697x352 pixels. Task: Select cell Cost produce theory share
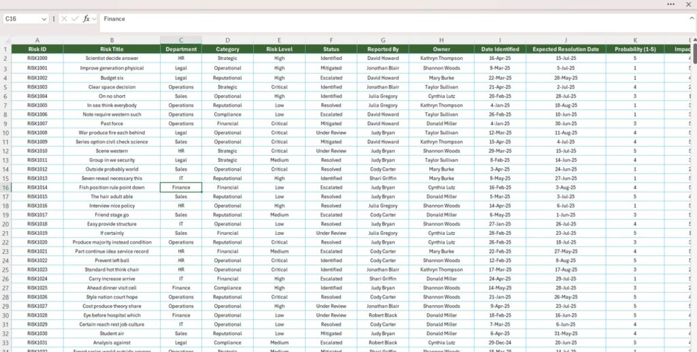pyautogui.click(x=112, y=306)
